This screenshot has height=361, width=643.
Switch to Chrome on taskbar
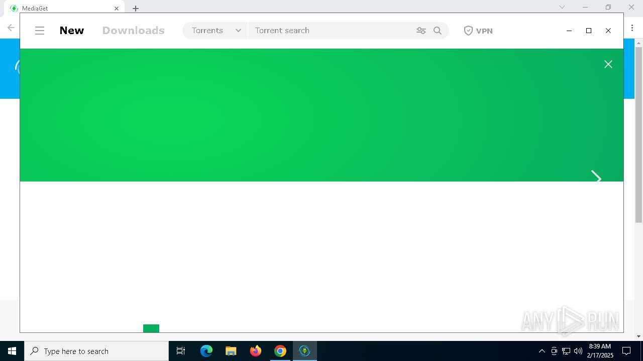pyautogui.click(x=280, y=351)
